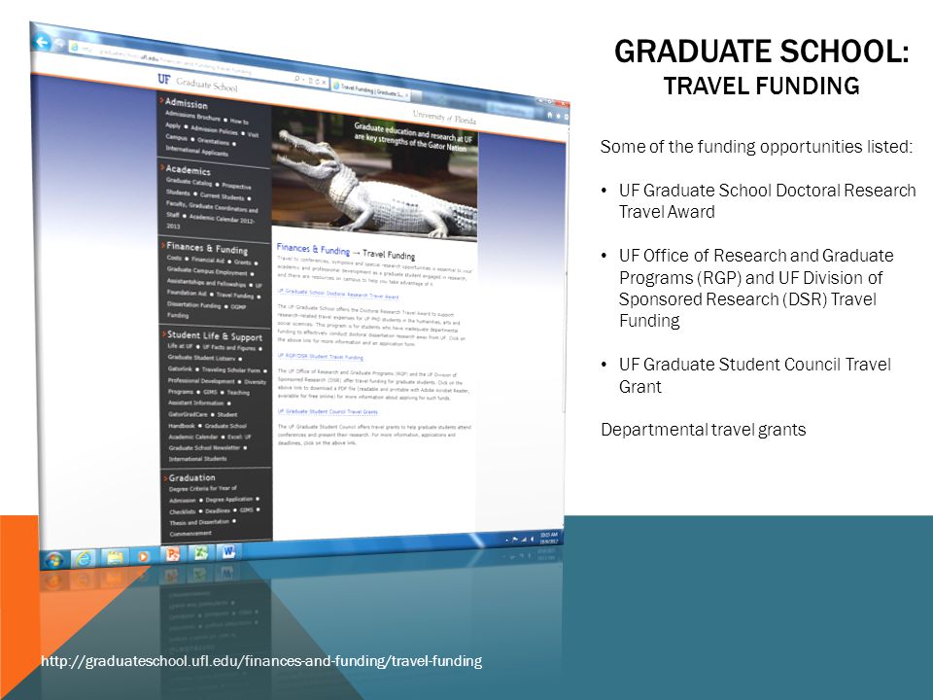Click the sidebar Travel Funding link
Screen dimensions: 933x700
coord(235,295)
